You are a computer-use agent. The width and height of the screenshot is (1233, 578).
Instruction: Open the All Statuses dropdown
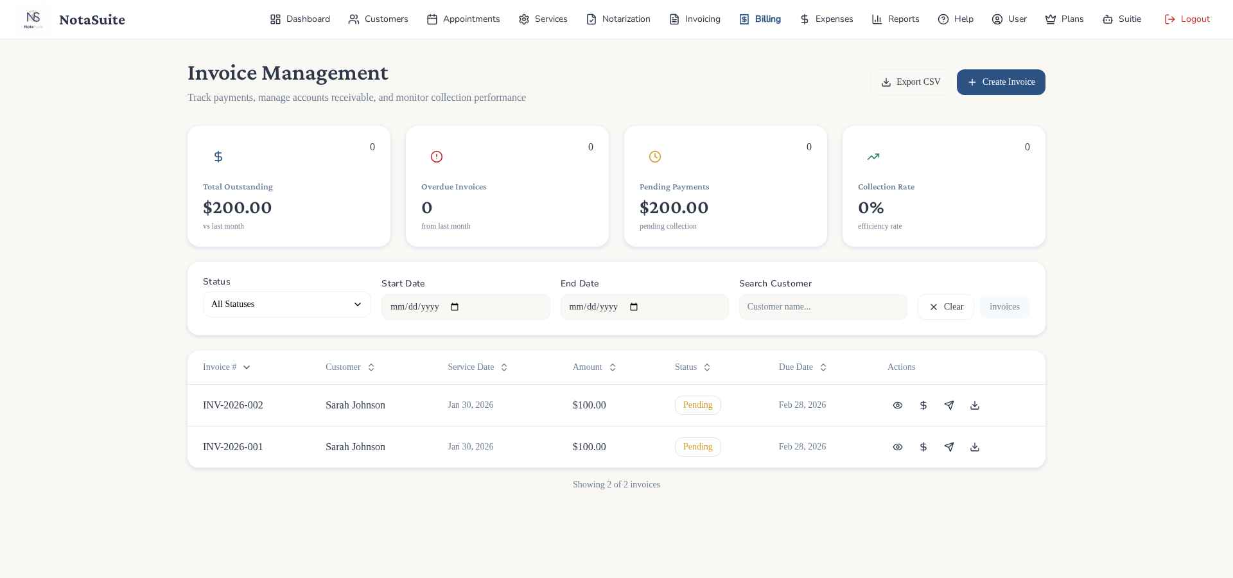(286, 304)
